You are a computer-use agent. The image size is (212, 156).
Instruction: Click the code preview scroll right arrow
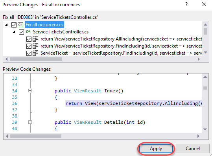[x=198, y=136]
